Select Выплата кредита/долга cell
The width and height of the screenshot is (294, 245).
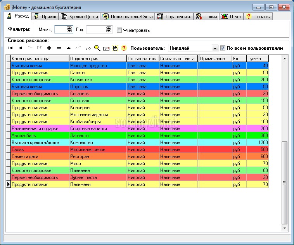tap(40, 142)
